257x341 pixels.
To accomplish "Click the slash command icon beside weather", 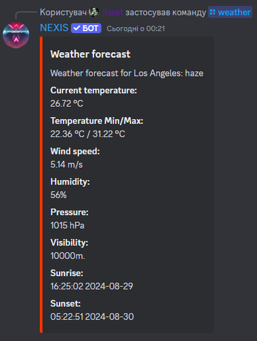I will tap(212, 12).
